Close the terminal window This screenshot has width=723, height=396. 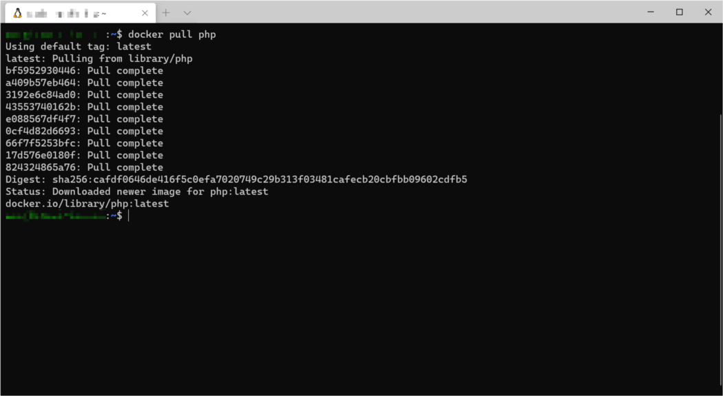(x=709, y=12)
